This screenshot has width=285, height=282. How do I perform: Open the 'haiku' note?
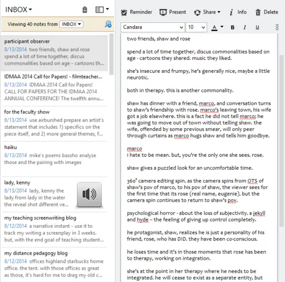tap(54, 159)
